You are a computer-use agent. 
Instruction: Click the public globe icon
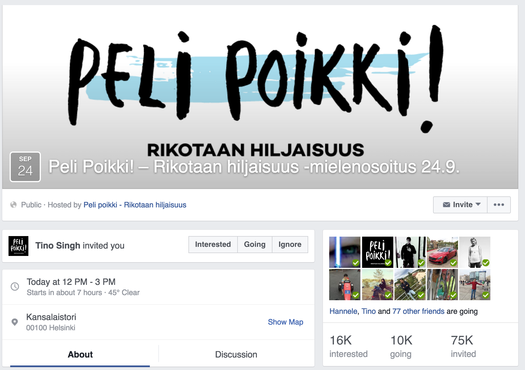coord(13,205)
